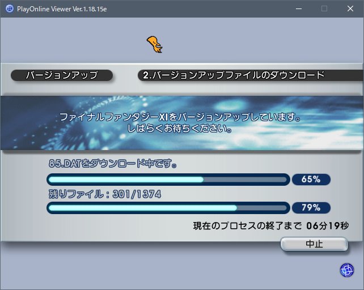This screenshot has height=290, width=364.
Task: Click the orange mascot character icon
Action: (x=155, y=44)
